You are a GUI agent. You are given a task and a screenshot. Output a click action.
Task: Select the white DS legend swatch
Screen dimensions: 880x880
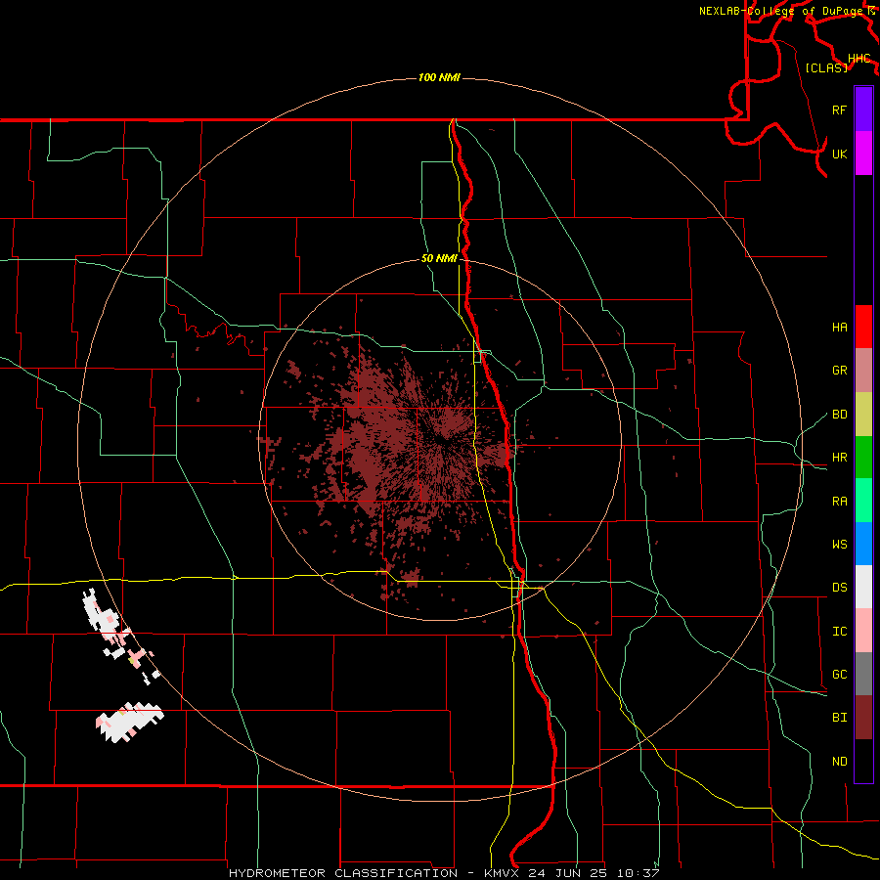click(863, 587)
